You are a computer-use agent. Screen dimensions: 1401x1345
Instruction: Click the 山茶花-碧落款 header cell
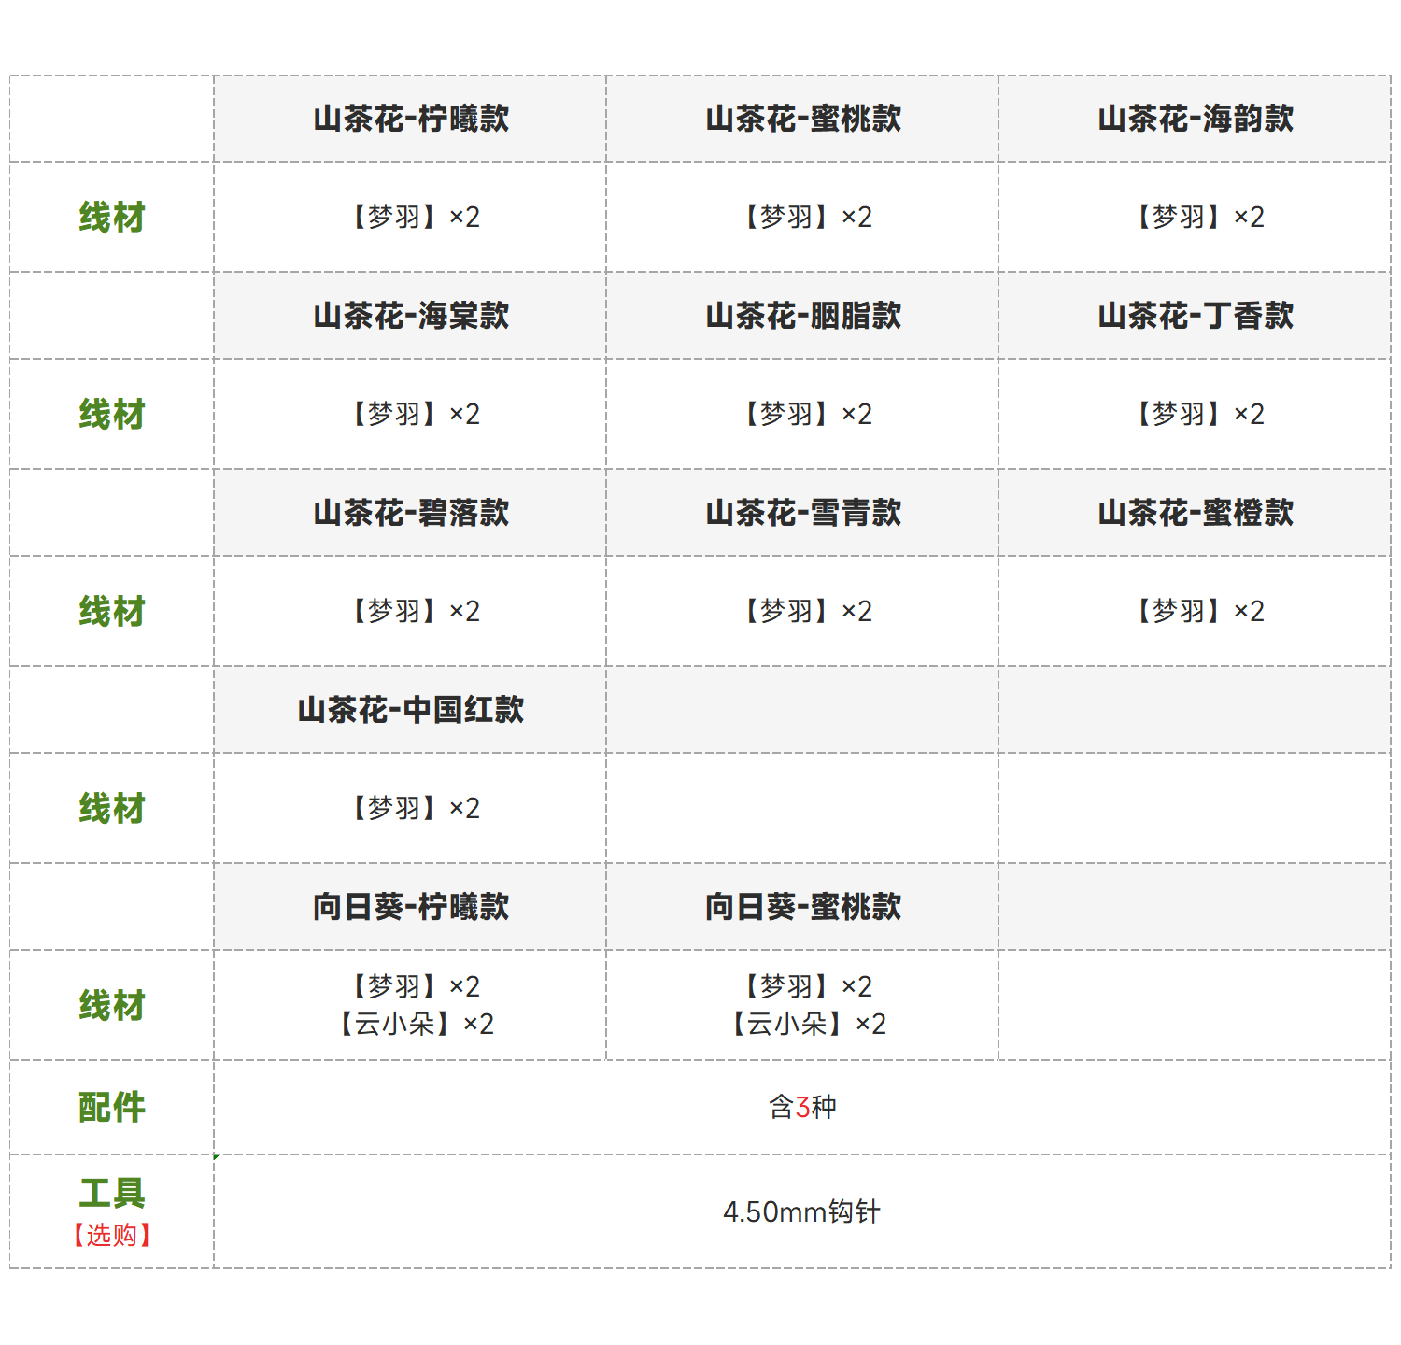(x=411, y=514)
